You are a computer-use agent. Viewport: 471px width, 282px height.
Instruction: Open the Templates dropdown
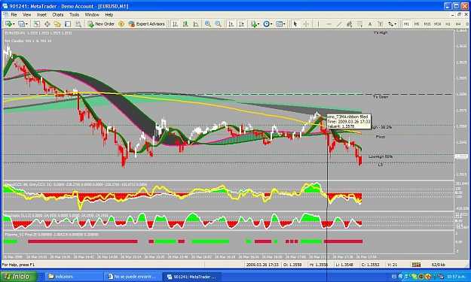coord(280,23)
